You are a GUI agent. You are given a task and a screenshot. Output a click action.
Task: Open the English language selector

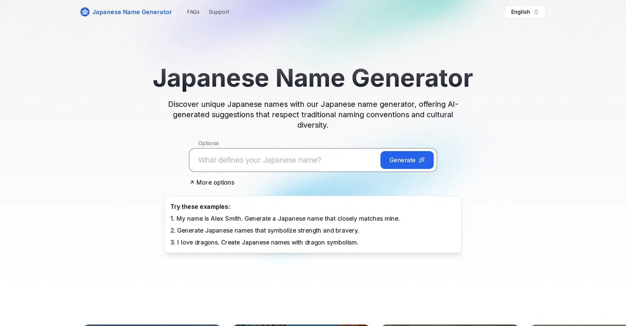(525, 12)
